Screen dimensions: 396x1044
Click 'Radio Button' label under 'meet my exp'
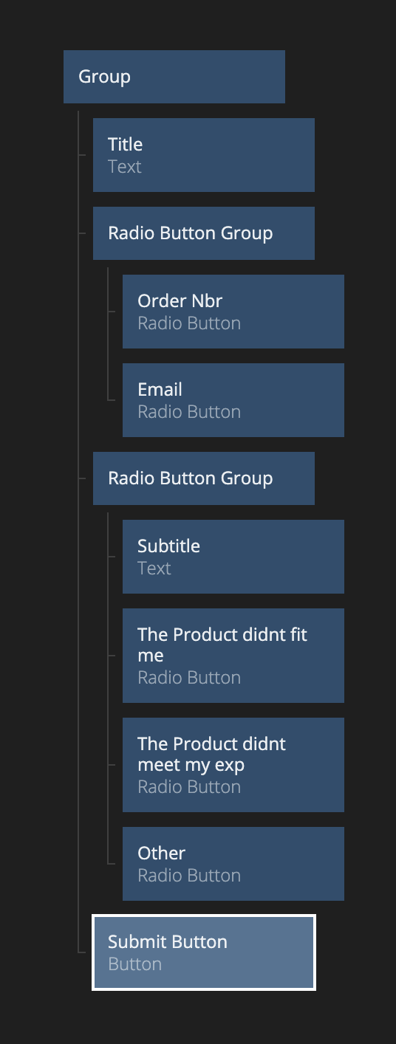[x=189, y=787]
